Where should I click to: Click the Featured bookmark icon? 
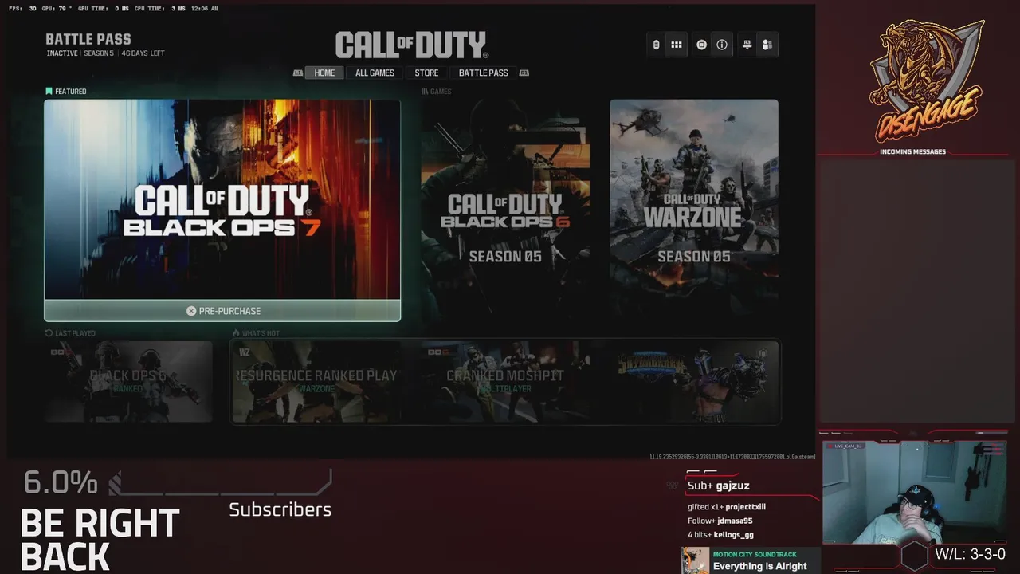coord(49,92)
